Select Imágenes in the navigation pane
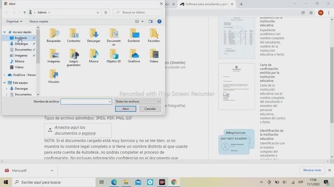The height and width of the screenshot is (187, 334). pyautogui.click(x=21, y=56)
